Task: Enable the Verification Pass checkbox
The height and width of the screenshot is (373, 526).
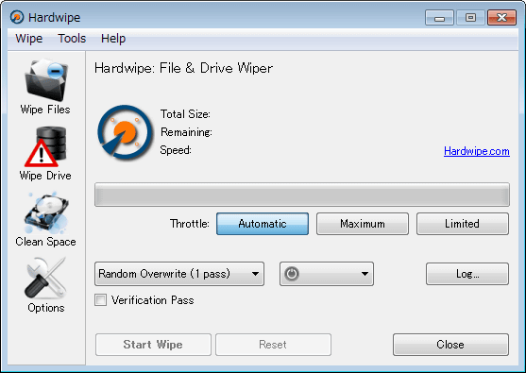Action: coord(101,300)
